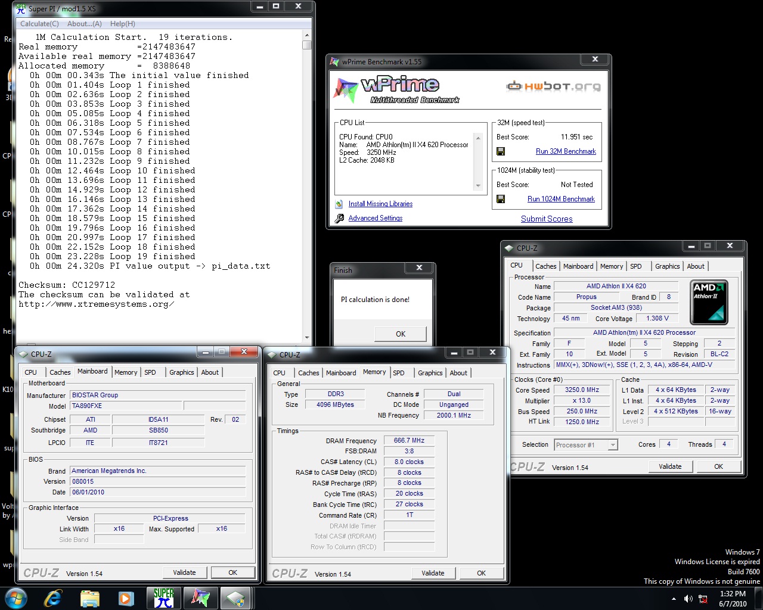Click the wPrime title bar icon
763x610 pixels.
point(334,61)
